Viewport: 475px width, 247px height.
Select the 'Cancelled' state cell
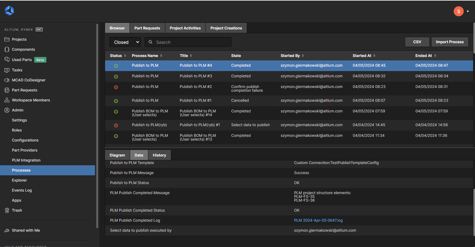point(240,100)
